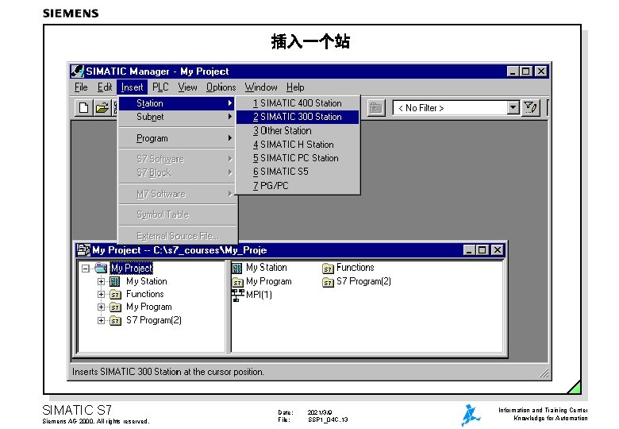Screen dimensions: 619x429
Task: Open the PLC menu
Action: click(x=160, y=87)
